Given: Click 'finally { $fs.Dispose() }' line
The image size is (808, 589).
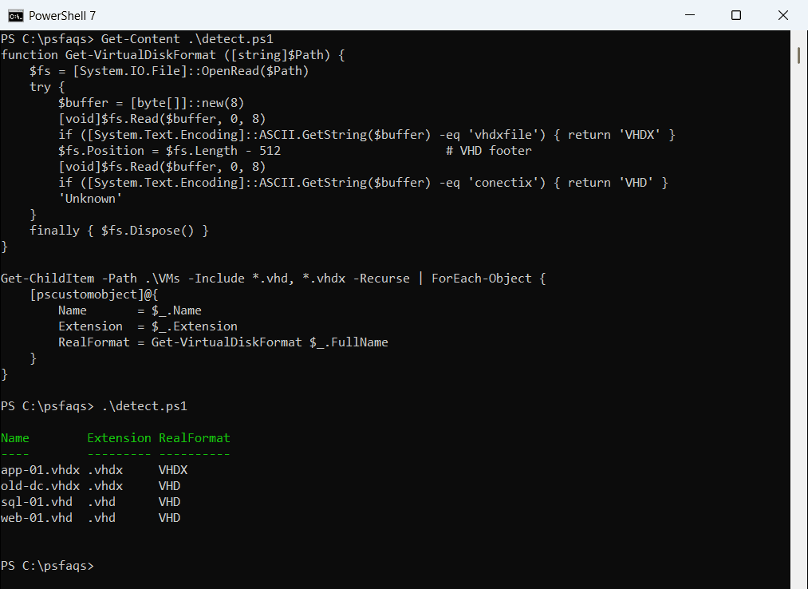Looking at the screenshot, I should [x=119, y=231].
